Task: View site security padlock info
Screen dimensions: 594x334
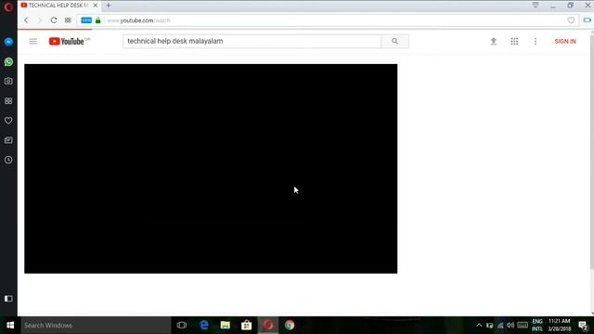Action: click(x=98, y=20)
